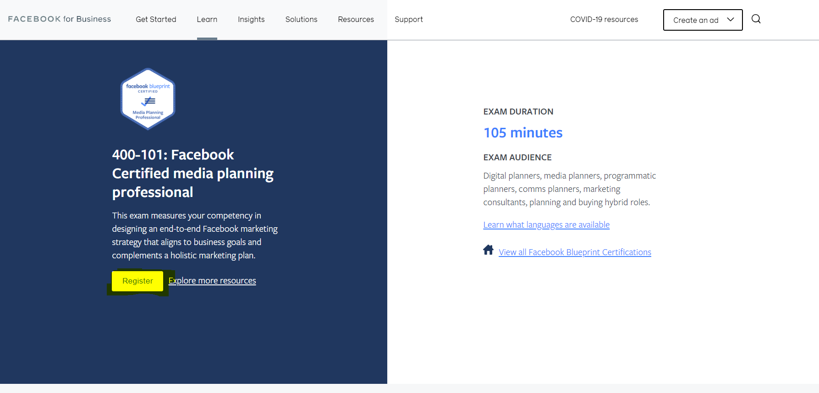Open the Solutions menu
Screen dimensions: 819x393
click(x=301, y=19)
